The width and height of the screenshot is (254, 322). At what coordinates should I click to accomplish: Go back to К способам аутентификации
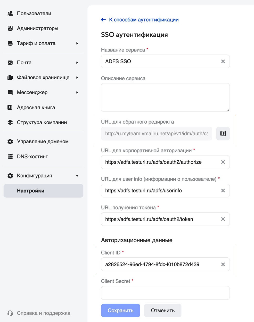click(x=140, y=20)
